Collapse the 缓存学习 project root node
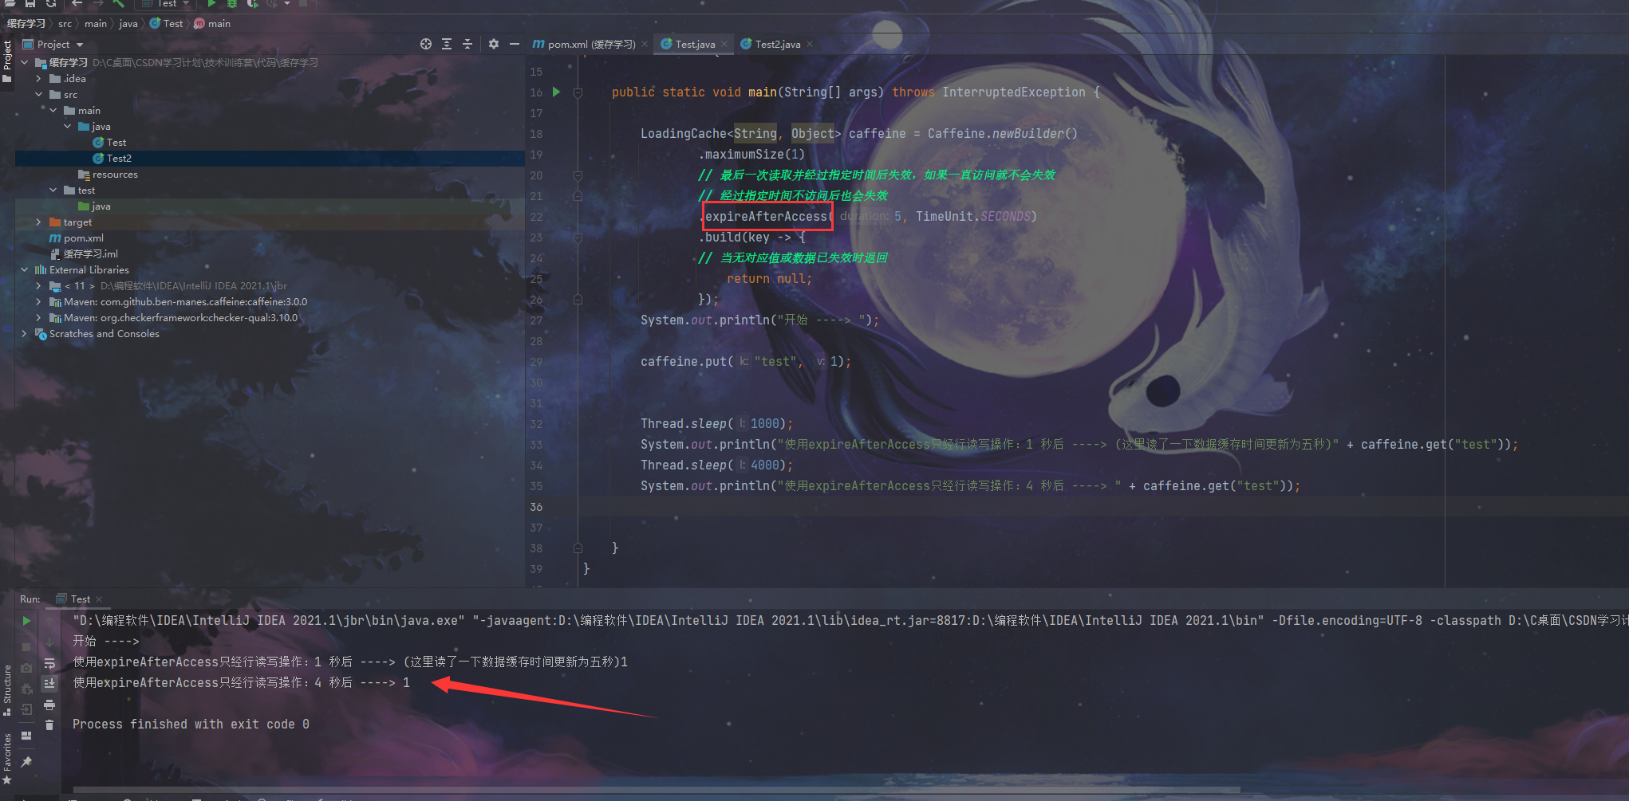1629x801 pixels. (25, 62)
